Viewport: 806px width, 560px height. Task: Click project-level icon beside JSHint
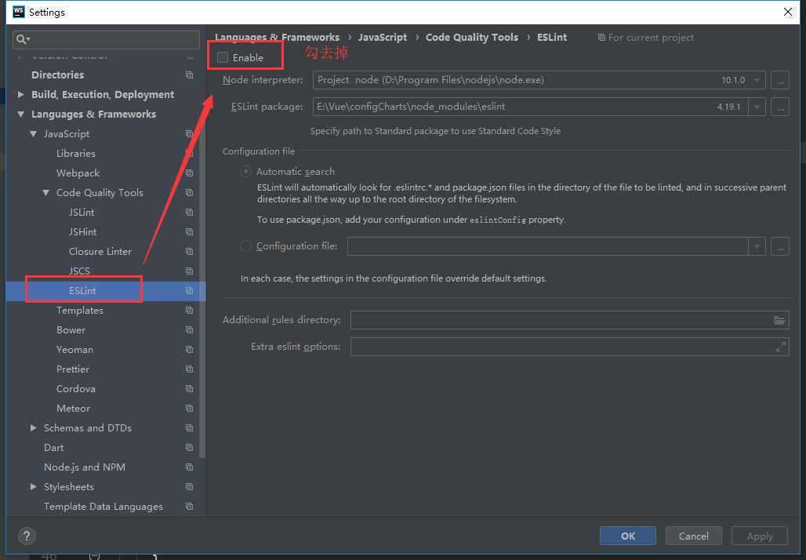[x=189, y=232]
